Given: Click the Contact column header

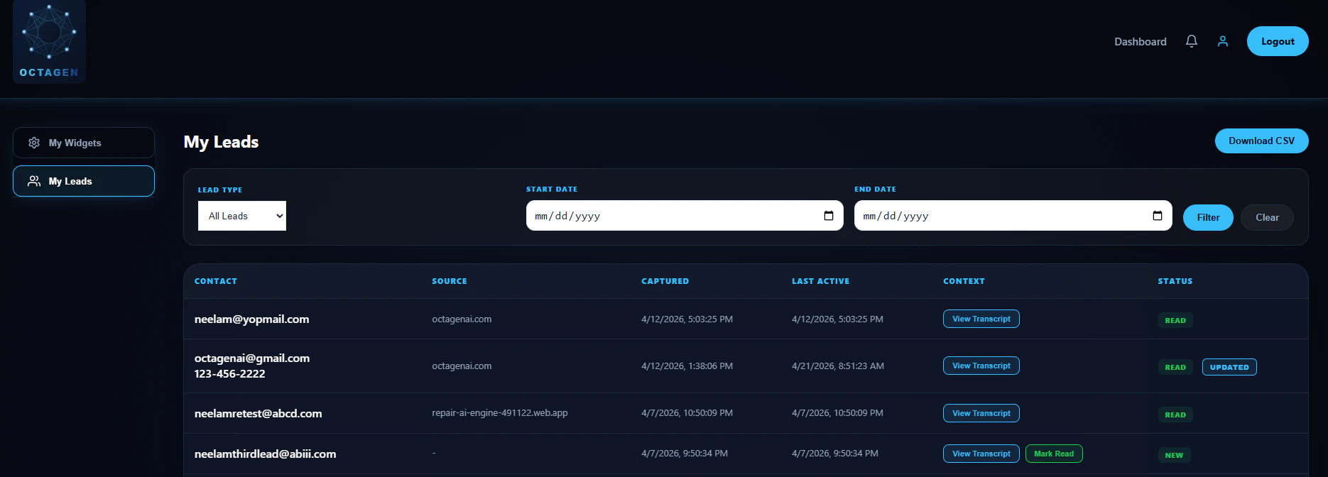Looking at the screenshot, I should 216,281.
